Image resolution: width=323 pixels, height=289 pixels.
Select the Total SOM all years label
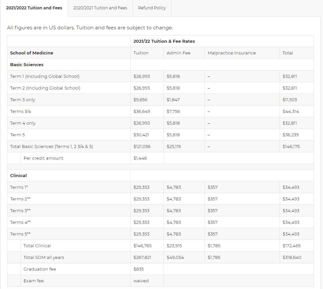(44, 258)
